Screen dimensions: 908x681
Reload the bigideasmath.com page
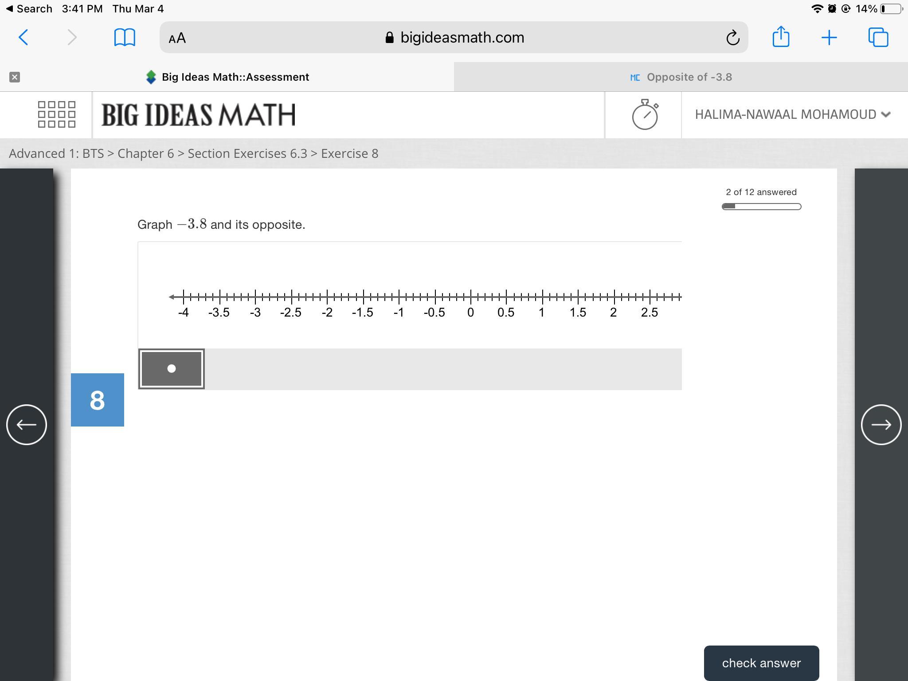(732, 38)
